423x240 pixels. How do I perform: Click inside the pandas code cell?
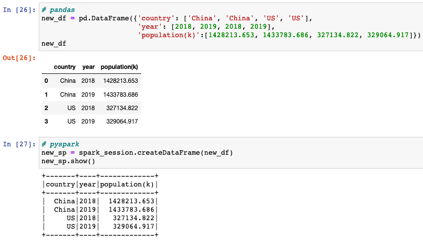pyautogui.click(x=231, y=27)
